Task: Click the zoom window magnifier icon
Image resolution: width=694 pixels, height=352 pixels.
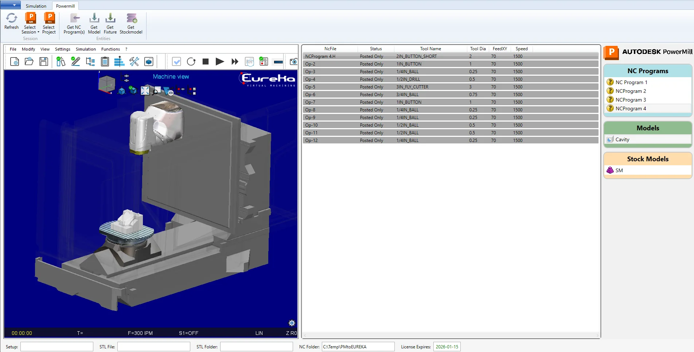Action: [156, 91]
